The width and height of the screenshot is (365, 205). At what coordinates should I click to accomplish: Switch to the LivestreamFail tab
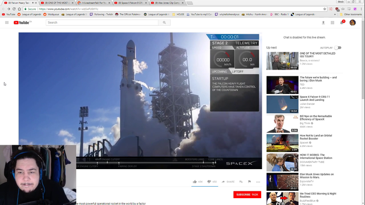point(94,3)
